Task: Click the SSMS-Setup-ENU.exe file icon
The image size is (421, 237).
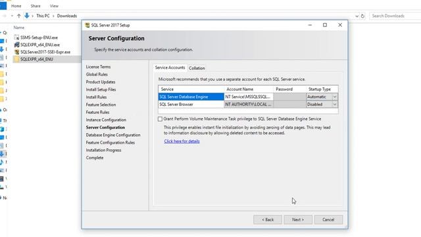Action: [x=16, y=38]
